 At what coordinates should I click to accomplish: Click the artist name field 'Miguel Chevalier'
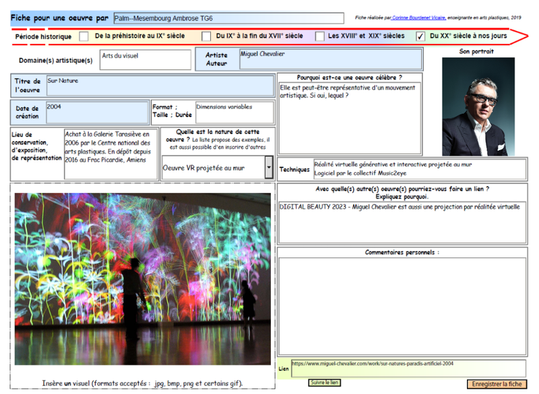point(331,59)
